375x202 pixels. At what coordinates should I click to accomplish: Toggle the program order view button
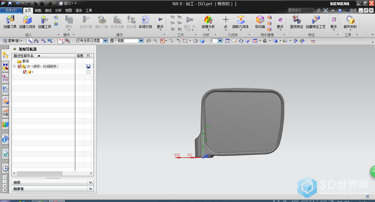30,41
